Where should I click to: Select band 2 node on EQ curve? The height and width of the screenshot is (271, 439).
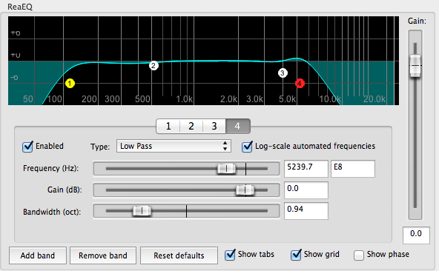[x=154, y=65]
